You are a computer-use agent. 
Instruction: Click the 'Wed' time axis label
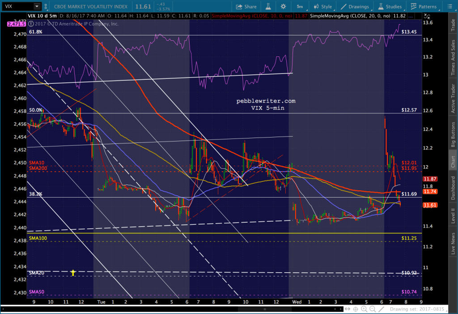[x=297, y=302]
